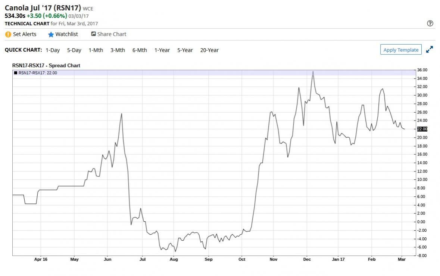Click the Watchlist star icon
The width and height of the screenshot is (440, 276).
click(51, 34)
